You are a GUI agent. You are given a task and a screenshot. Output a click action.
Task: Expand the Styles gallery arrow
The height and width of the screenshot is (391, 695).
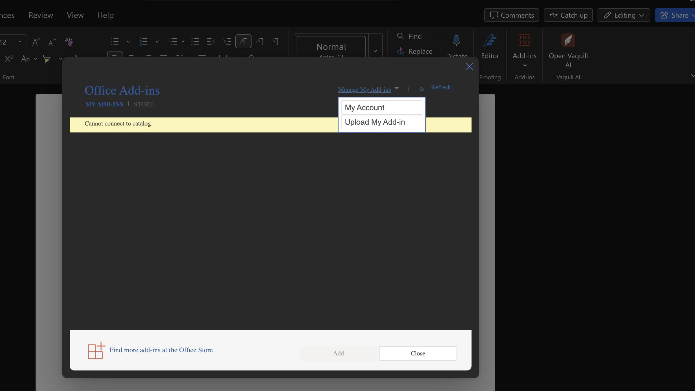[375, 51]
